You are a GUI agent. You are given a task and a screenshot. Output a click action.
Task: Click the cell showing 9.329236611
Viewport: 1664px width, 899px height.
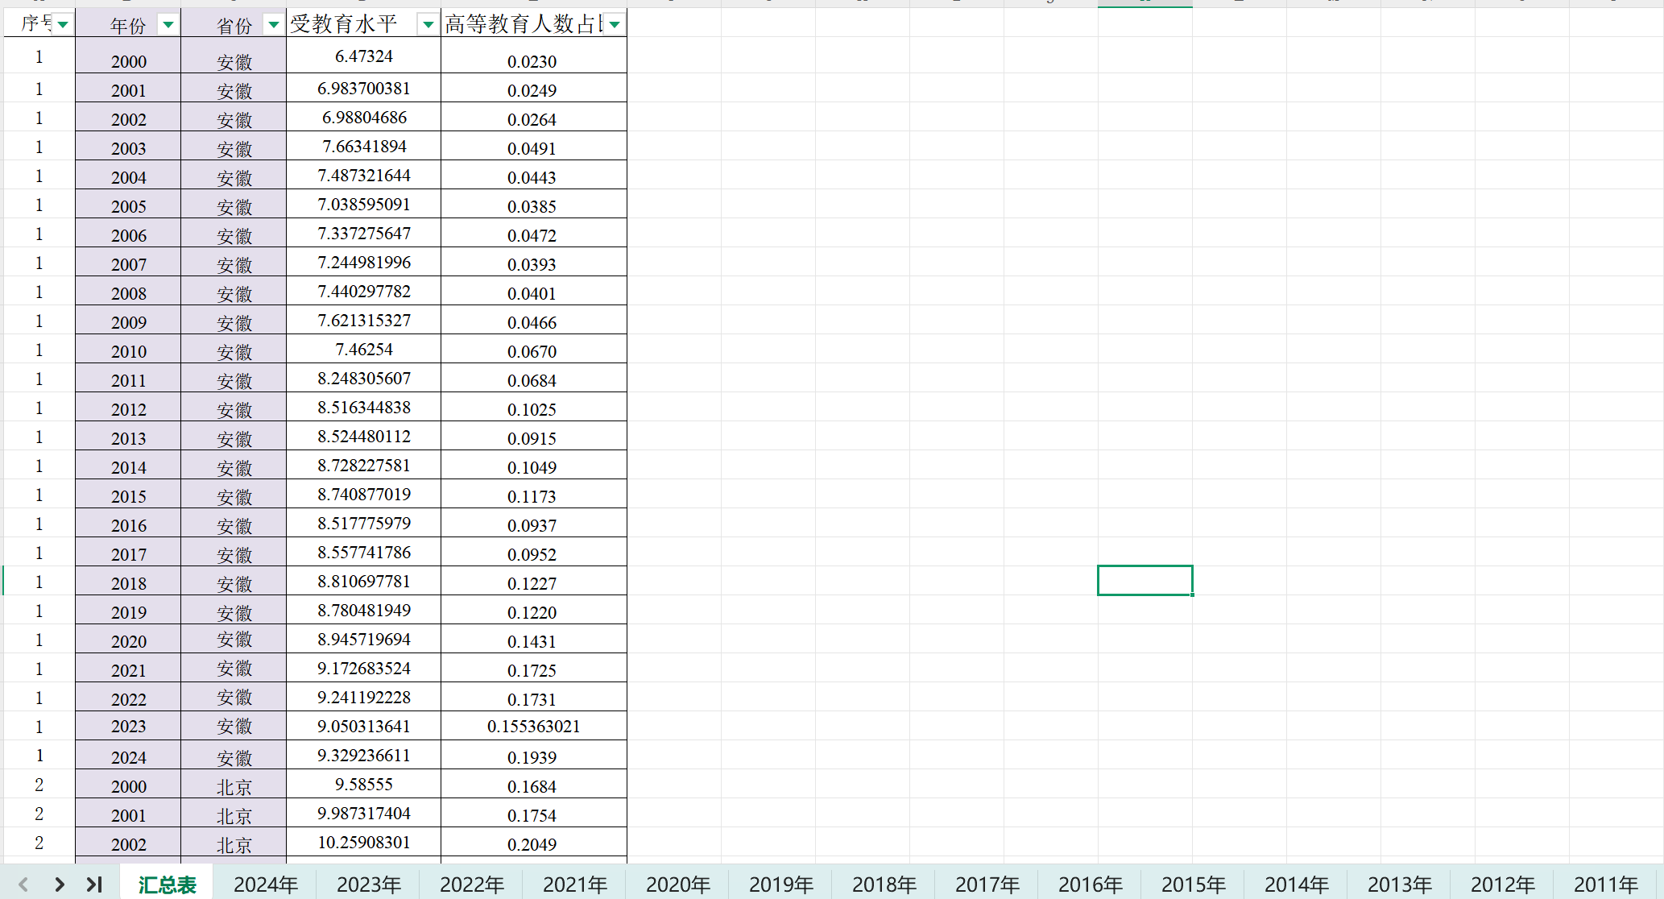coord(363,756)
